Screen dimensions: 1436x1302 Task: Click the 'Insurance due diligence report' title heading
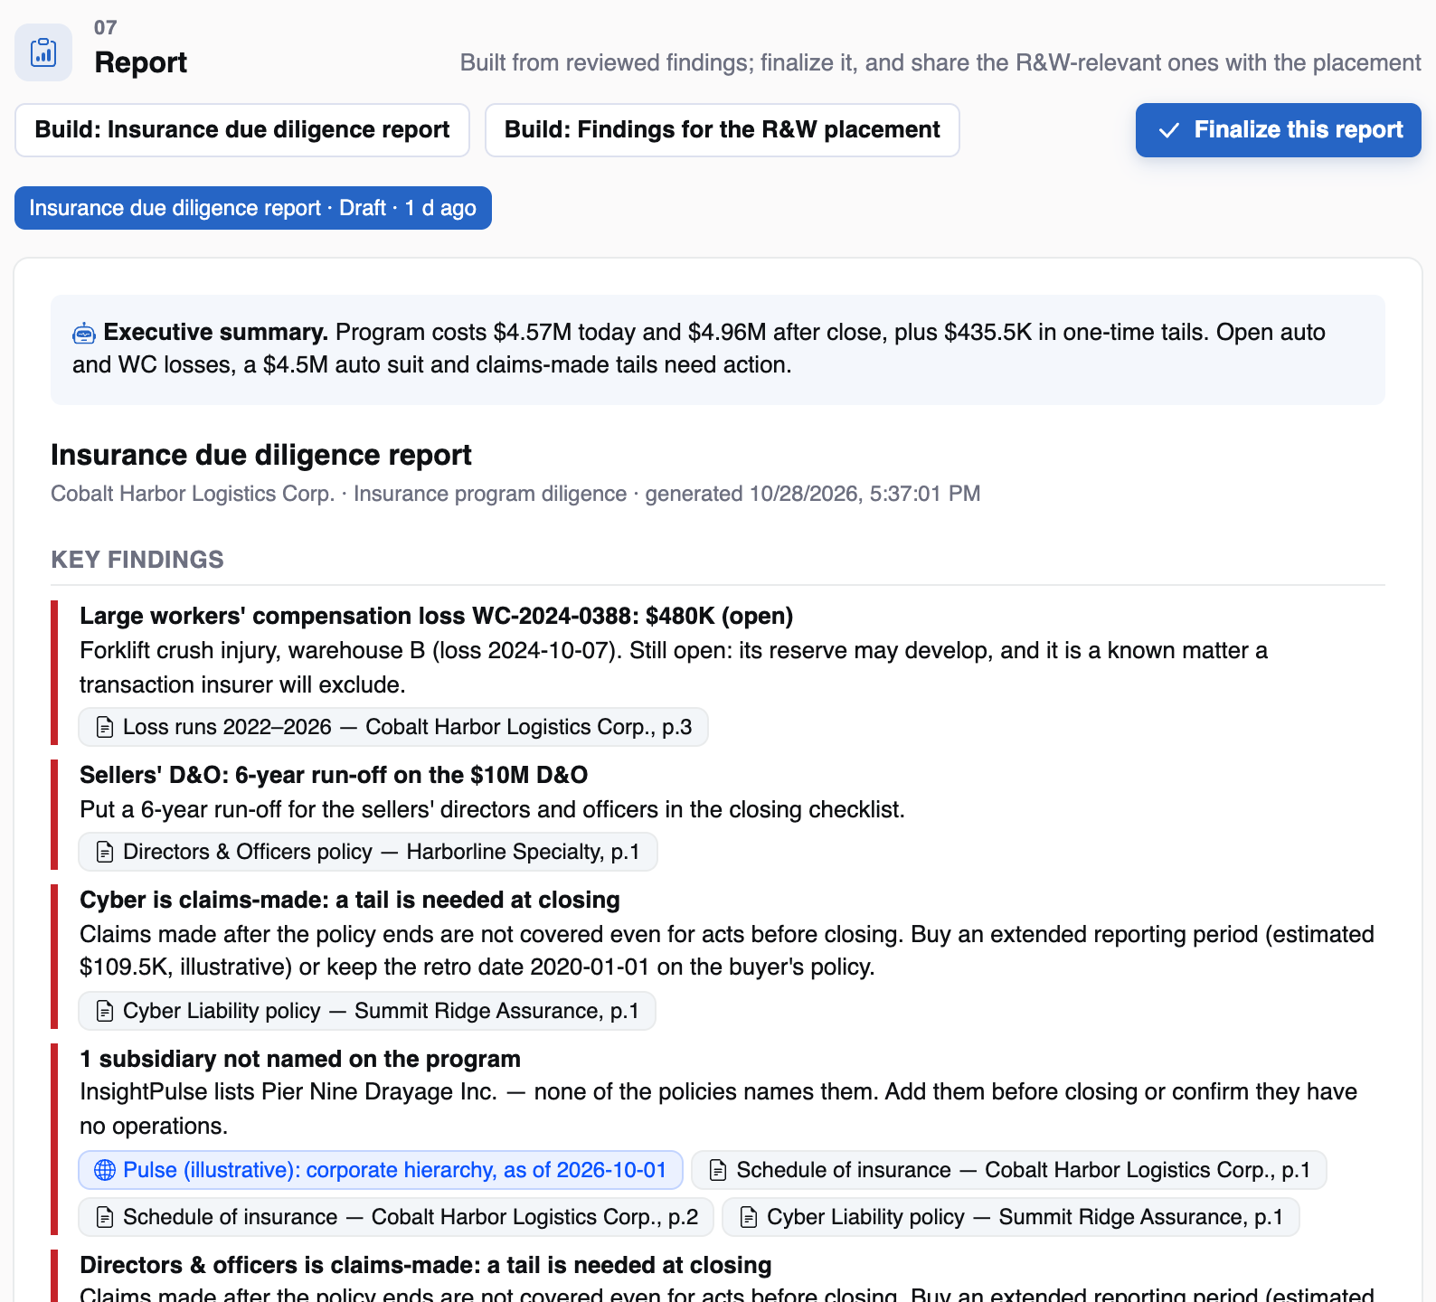point(261,455)
